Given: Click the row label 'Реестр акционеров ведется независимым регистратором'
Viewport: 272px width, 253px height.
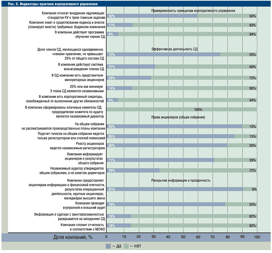Looking at the screenshot, I should click(77, 146).
